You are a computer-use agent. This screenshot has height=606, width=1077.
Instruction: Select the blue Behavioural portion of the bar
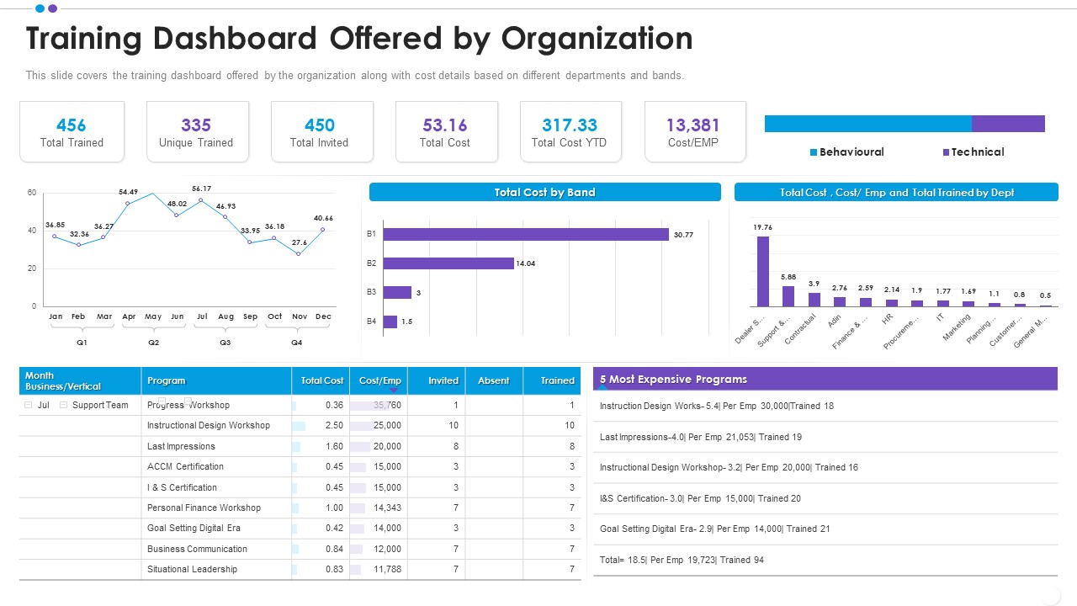868,124
